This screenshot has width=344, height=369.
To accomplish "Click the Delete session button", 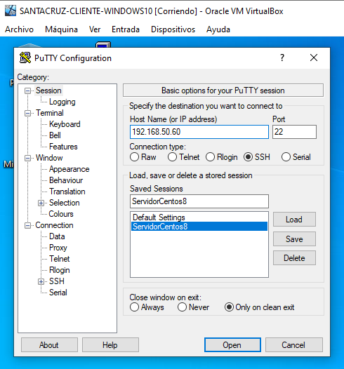I will (294, 258).
